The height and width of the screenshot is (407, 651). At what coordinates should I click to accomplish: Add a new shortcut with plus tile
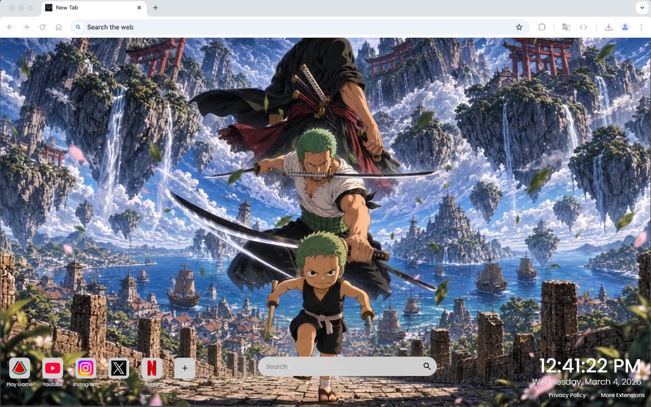click(x=185, y=368)
